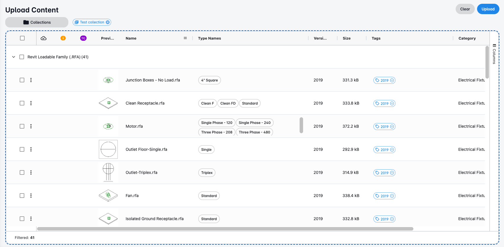Check the Outlet-Triplex.rfa row checkbox

pyautogui.click(x=22, y=172)
